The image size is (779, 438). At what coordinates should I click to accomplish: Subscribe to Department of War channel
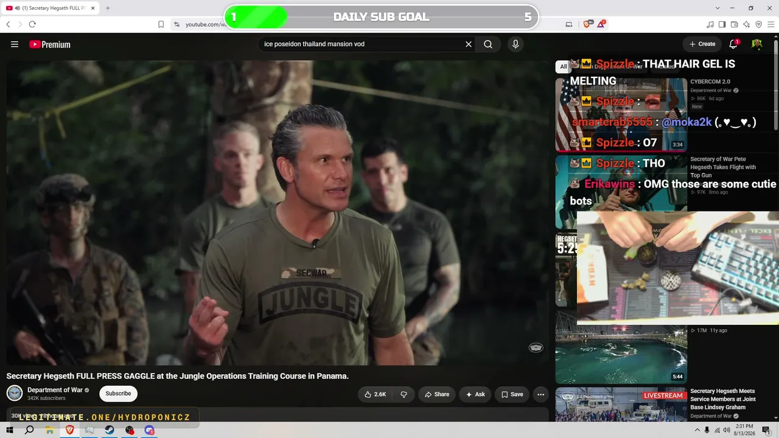pos(118,394)
